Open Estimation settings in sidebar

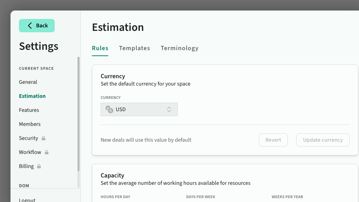click(32, 96)
